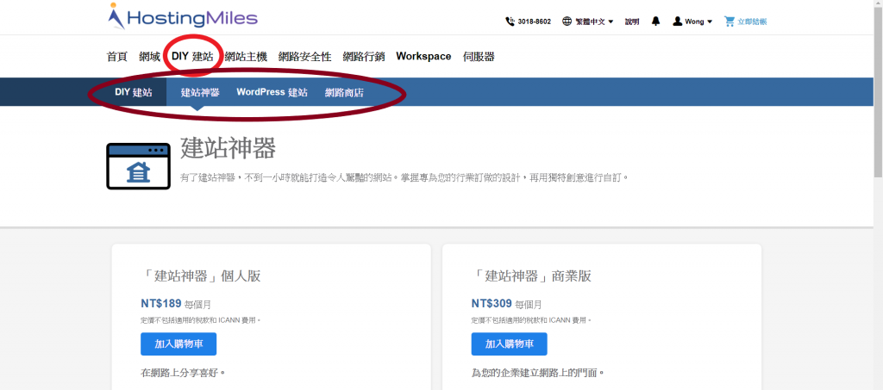This screenshot has height=390, width=883.
Task: Select the DIY 建站 submenu tab
Action: tap(134, 92)
